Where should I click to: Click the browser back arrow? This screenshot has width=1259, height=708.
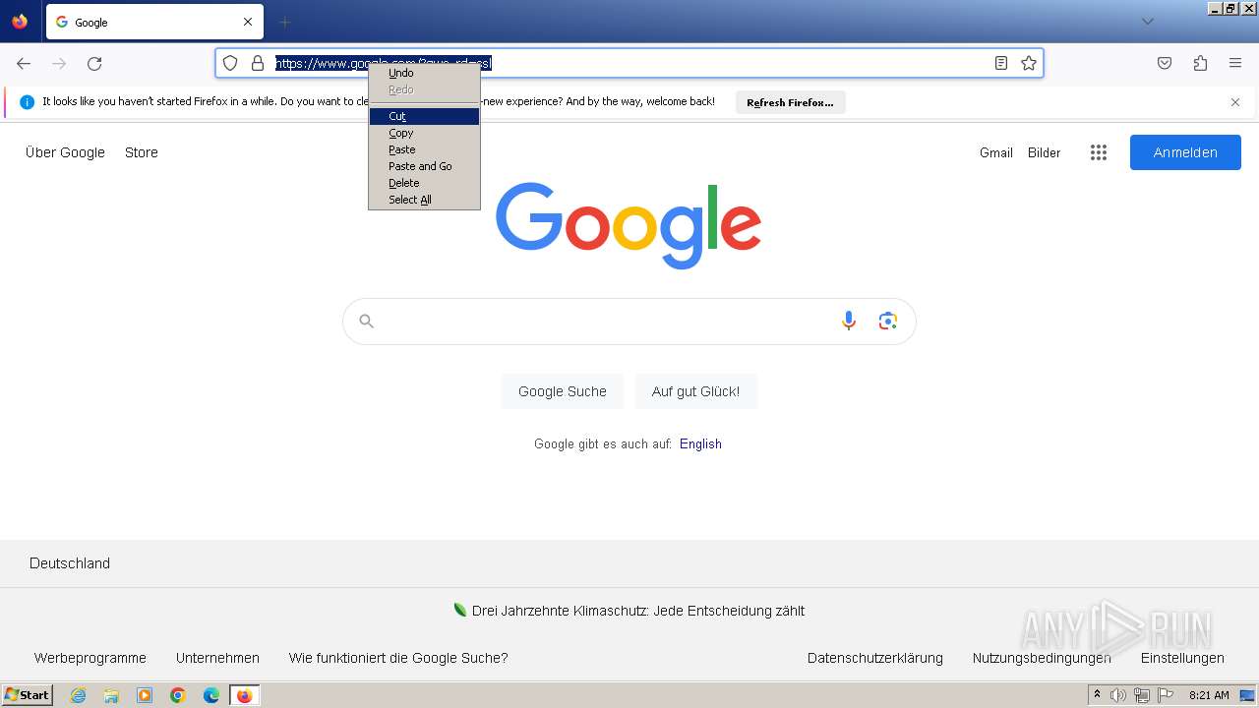tap(24, 63)
